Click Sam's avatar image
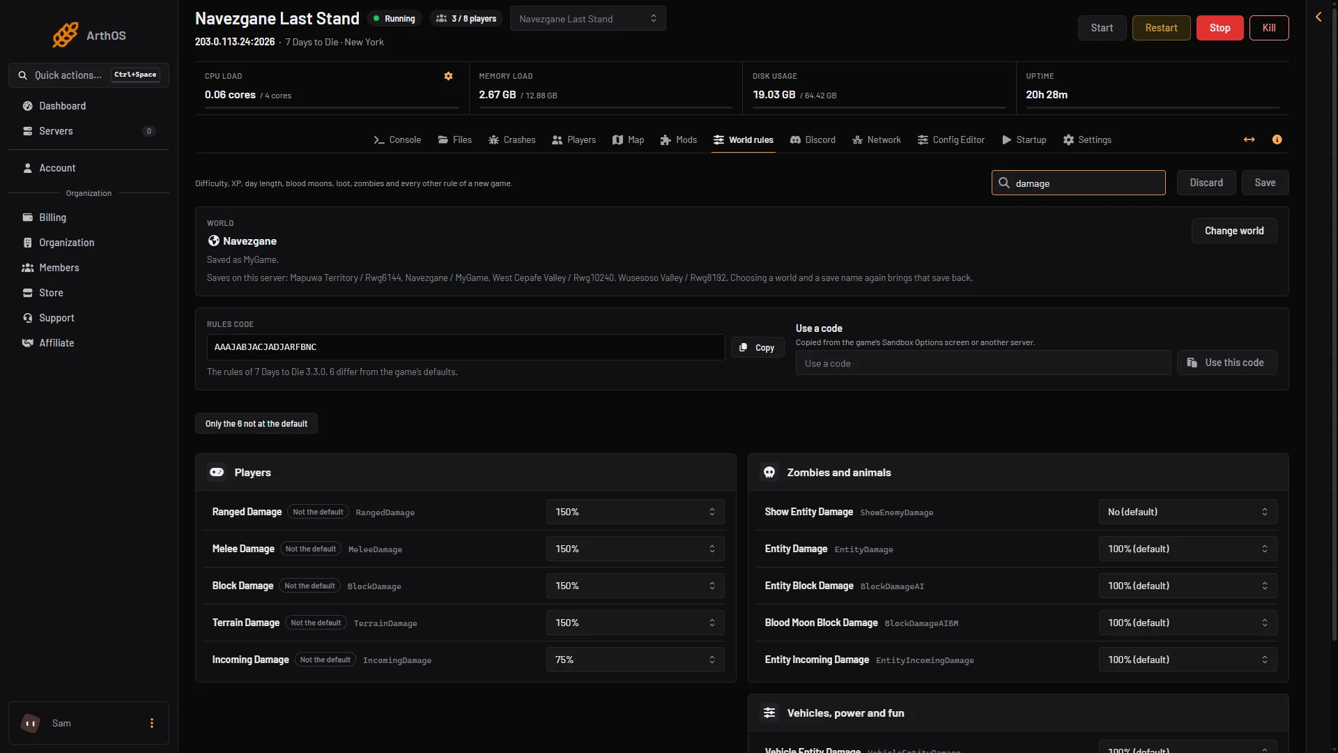 pyautogui.click(x=31, y=723)
